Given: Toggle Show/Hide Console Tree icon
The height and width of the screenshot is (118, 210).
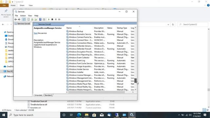Looking at the screenshot, I should click(x=24, y=19).
